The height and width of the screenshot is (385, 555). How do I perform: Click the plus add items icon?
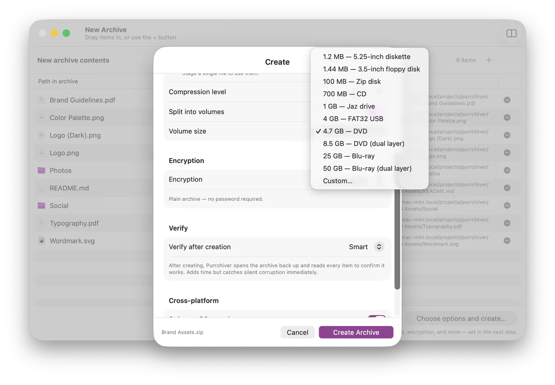click(x=489, y=60)
